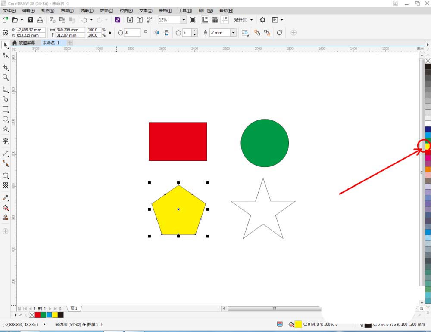Open the Options gear in the toolbar

(262, 20)
